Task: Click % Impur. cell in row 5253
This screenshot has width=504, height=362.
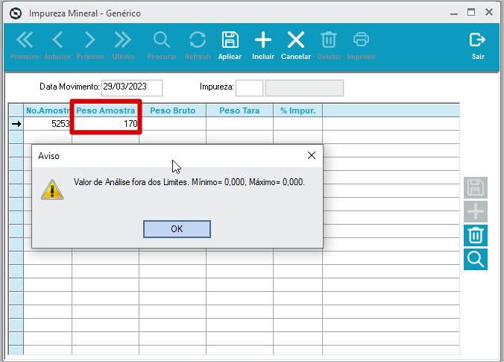Action: [x=297, y=124]
